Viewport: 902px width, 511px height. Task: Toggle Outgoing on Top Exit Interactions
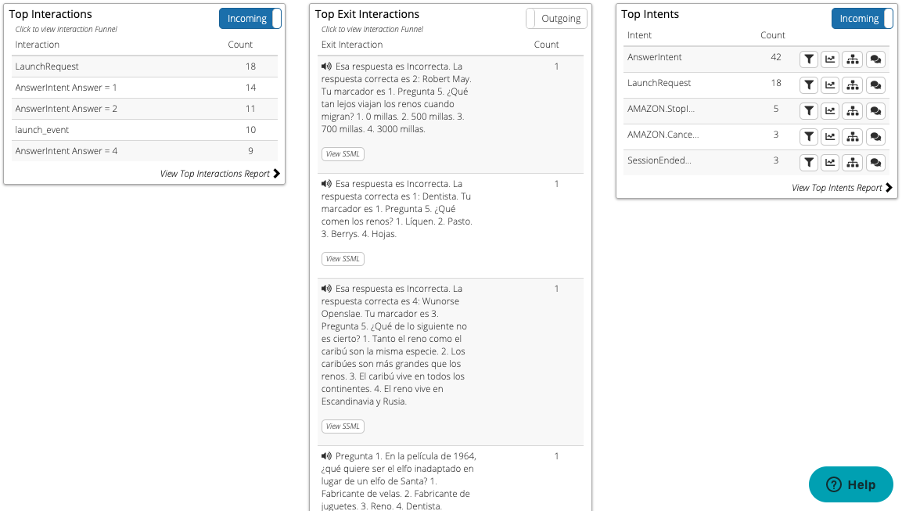pos(556,18)
